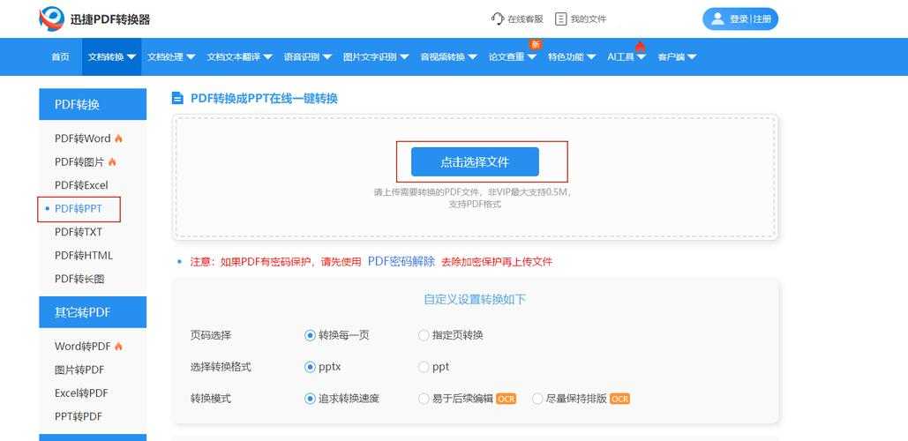The image size is (908, 441).
Task: Click the 页码选择 label
Action: (211, 335)
